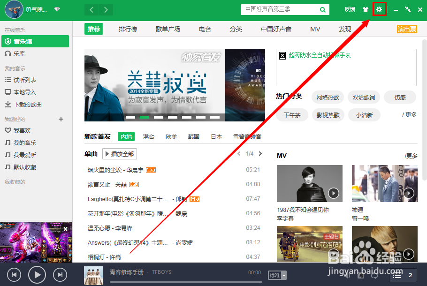
Task: Click the 演出票 button
Action: tap(407, 29)
